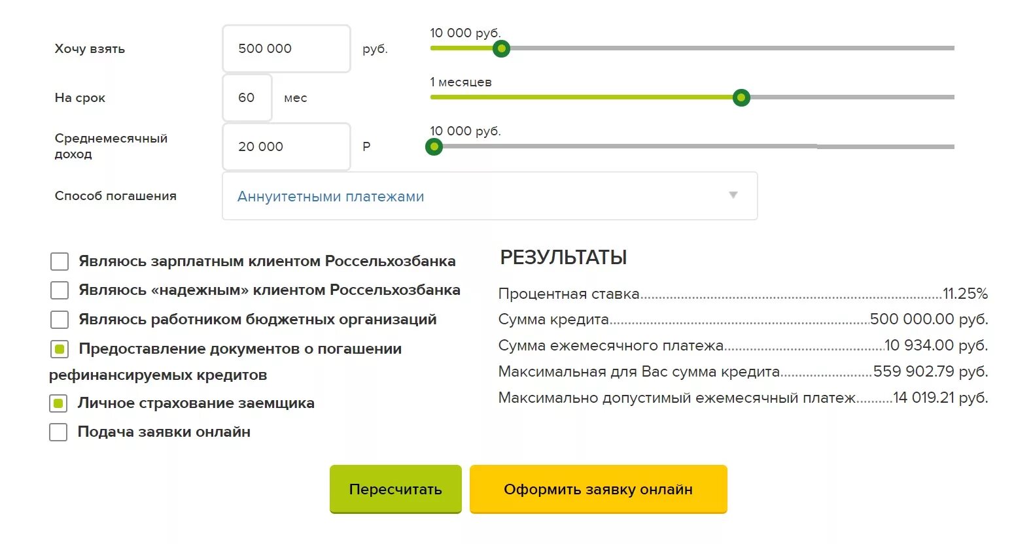Focus the loan amount field 500 000
The image size is (1014, 544).
point(287,48)
